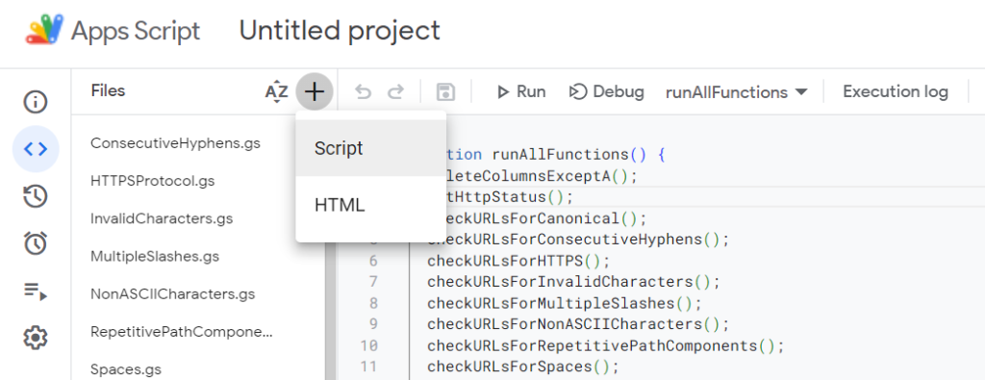This screenshot has height=380, width=985.
Task: Click the runAllFunctions() function declaration
Action: pyautogui.click(x=556, y=154)
